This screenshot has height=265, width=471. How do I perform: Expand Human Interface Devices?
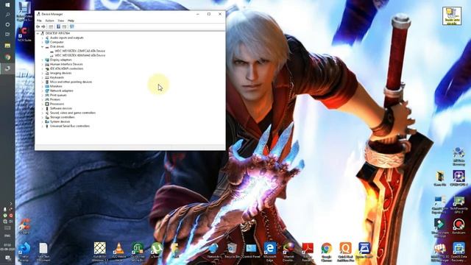pos(43,64)
